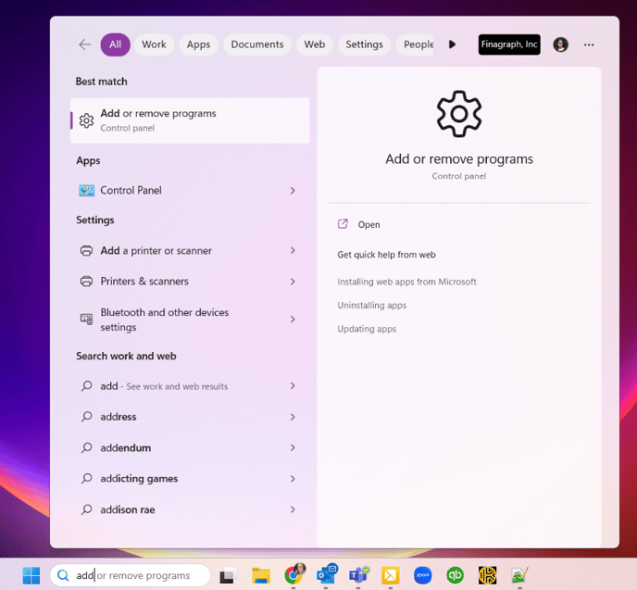
Task: Open Add or remove programs best match
Action: [190, 120]
